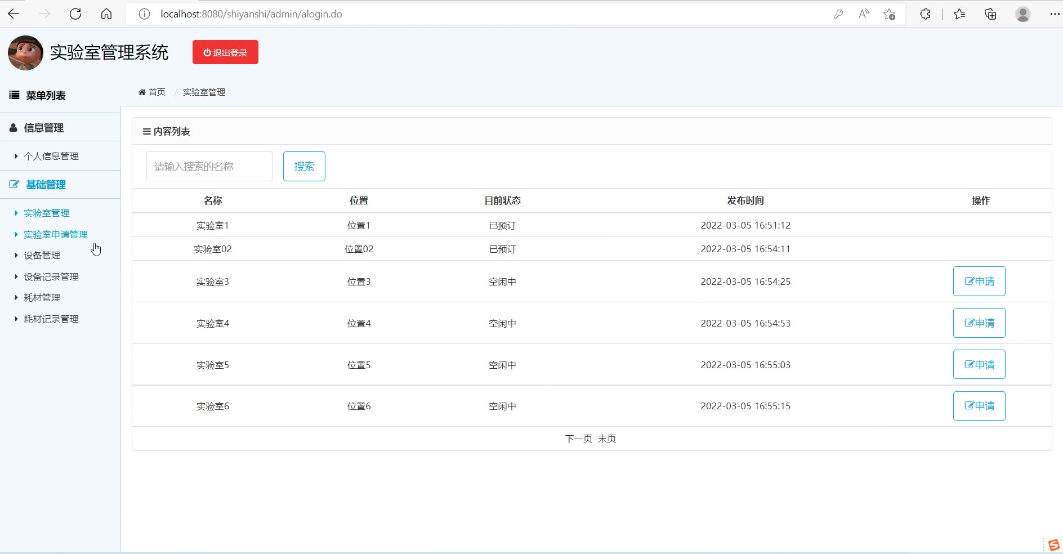Open the browser collections icon
This screenshot has width=1063, height=554.
(990, 14)
